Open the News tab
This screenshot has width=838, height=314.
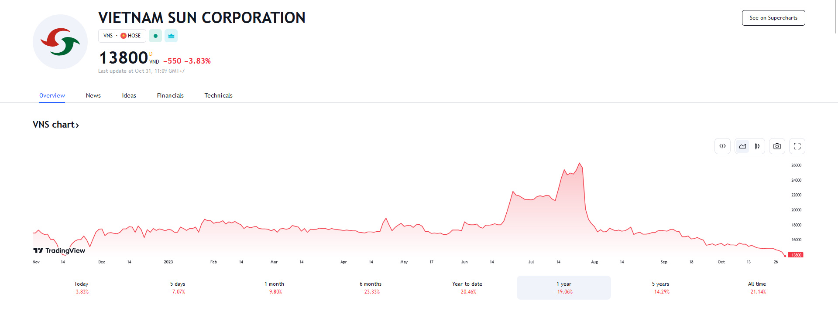tap(93, 95)
